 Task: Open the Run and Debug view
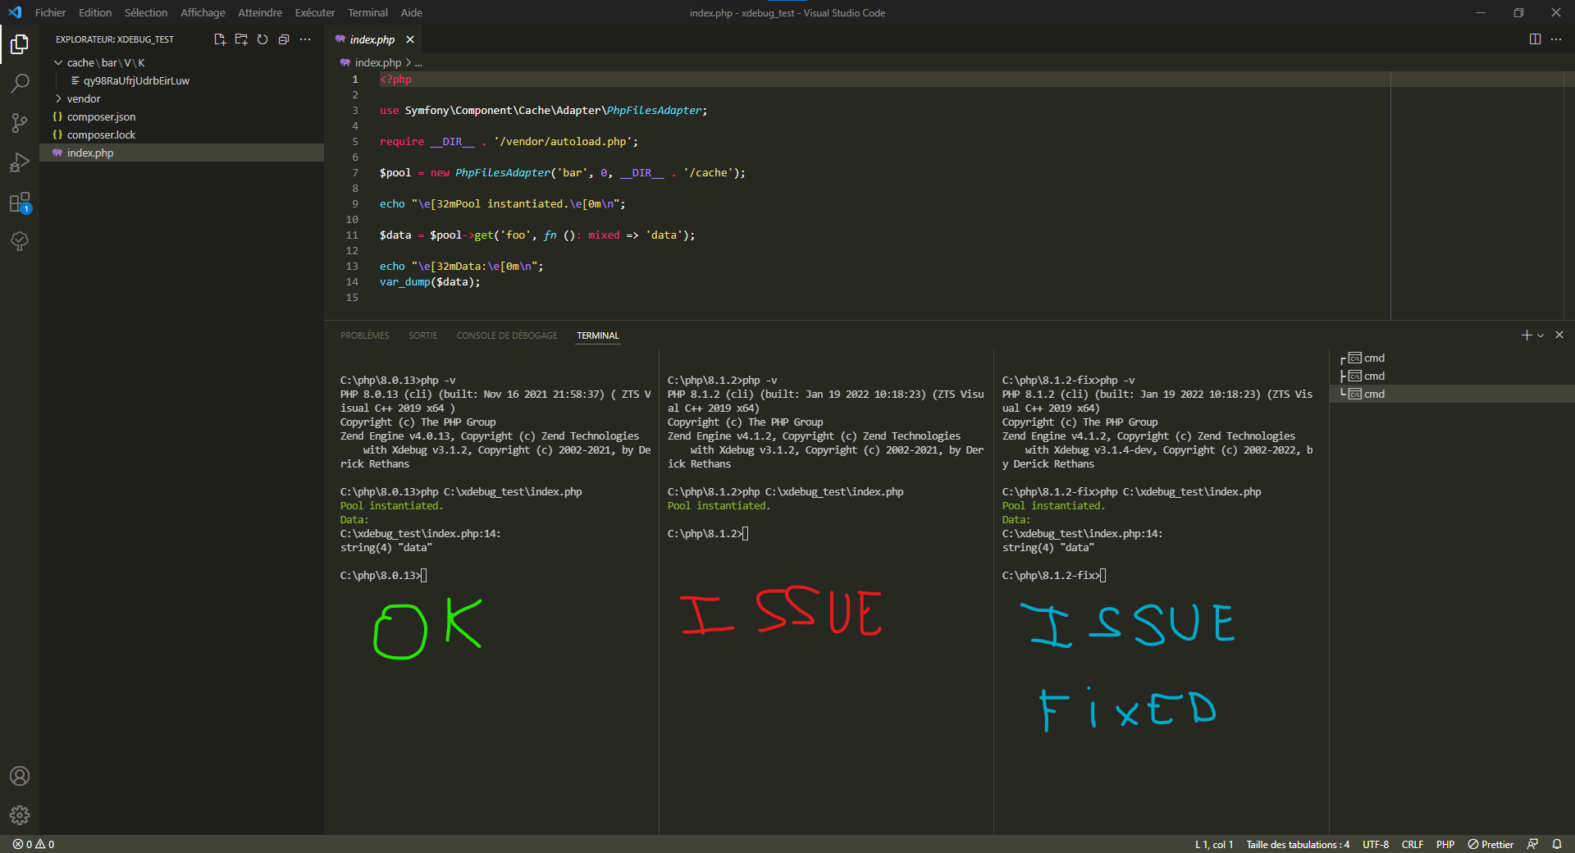coord(20,162)
